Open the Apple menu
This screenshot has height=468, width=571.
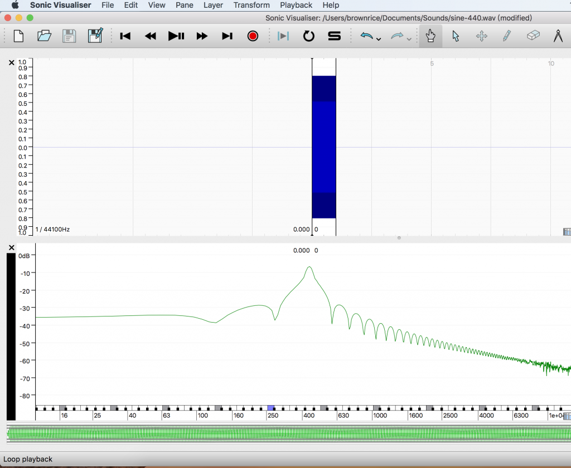click(15, 5)
